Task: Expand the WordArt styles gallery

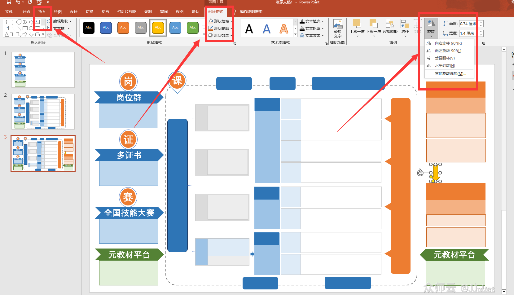Action: point(295,35)
